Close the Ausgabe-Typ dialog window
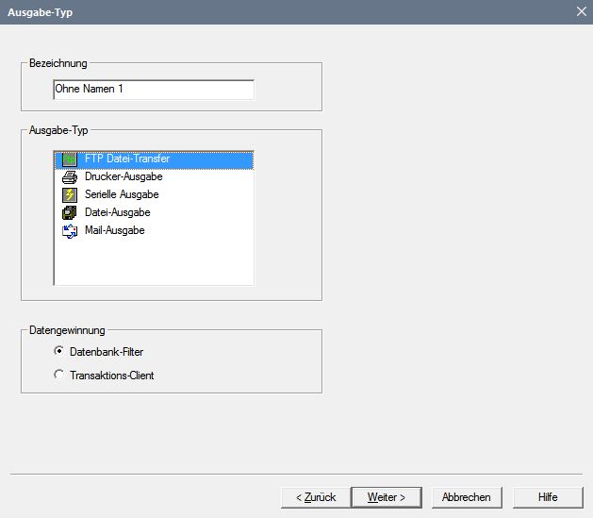This screenshot has height=518, width=593. [x=581, y=11]
